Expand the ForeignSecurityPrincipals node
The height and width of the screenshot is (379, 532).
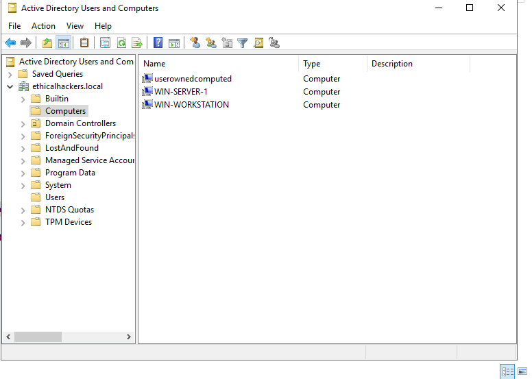(x=23, y=136)
